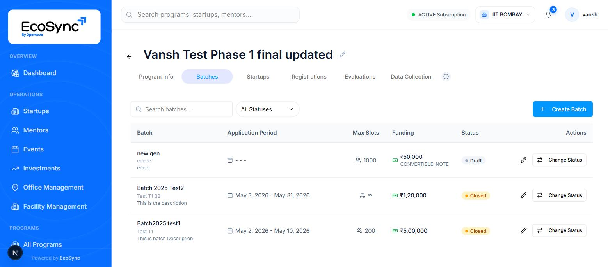This screenshot has width=608, height=267.
Task: Open the info icon next to Data Collection
Action: [446, 77]
